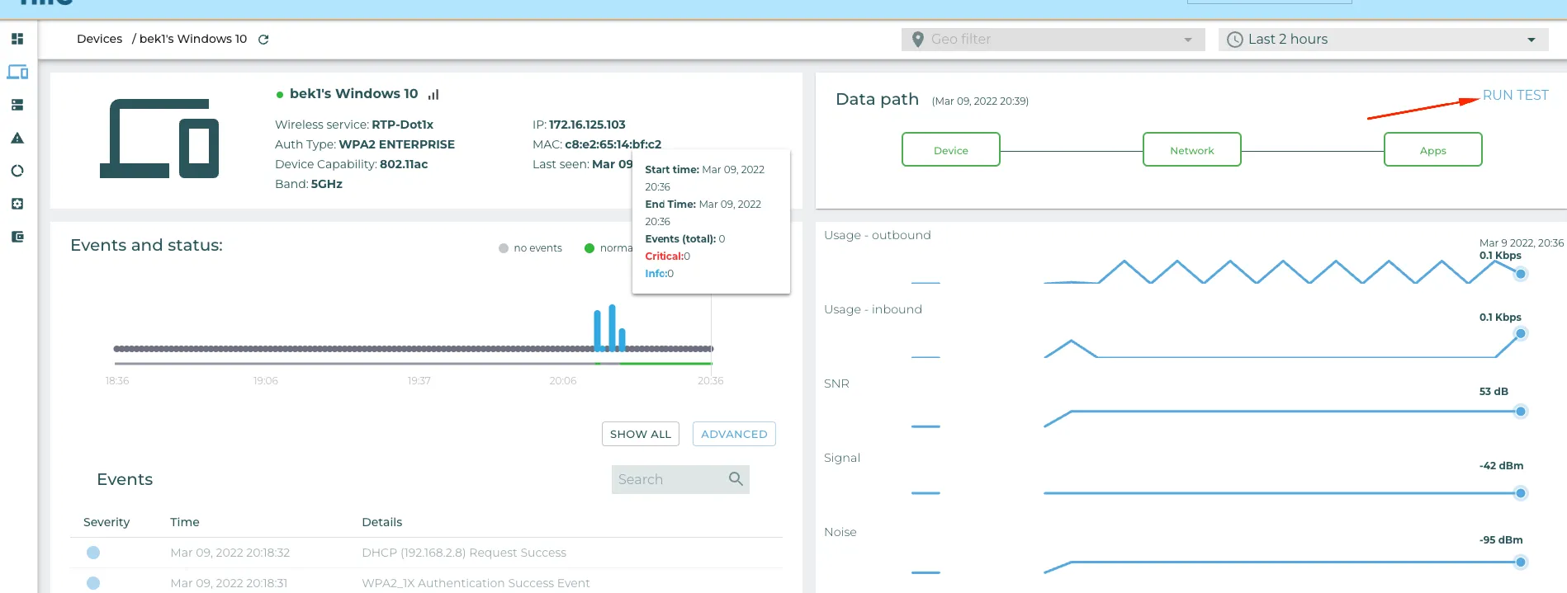Screen dimensions: 1567x593
Task: Click severity dot for DHCP event
Action: [x=93, y=553]
